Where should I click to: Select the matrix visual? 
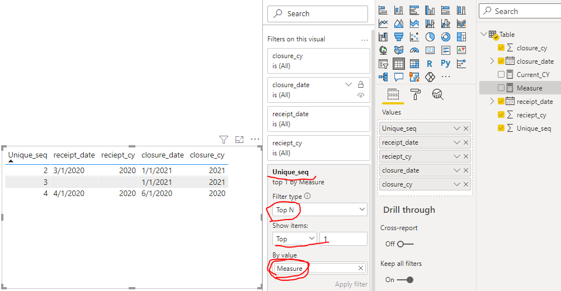pos(414,64)
